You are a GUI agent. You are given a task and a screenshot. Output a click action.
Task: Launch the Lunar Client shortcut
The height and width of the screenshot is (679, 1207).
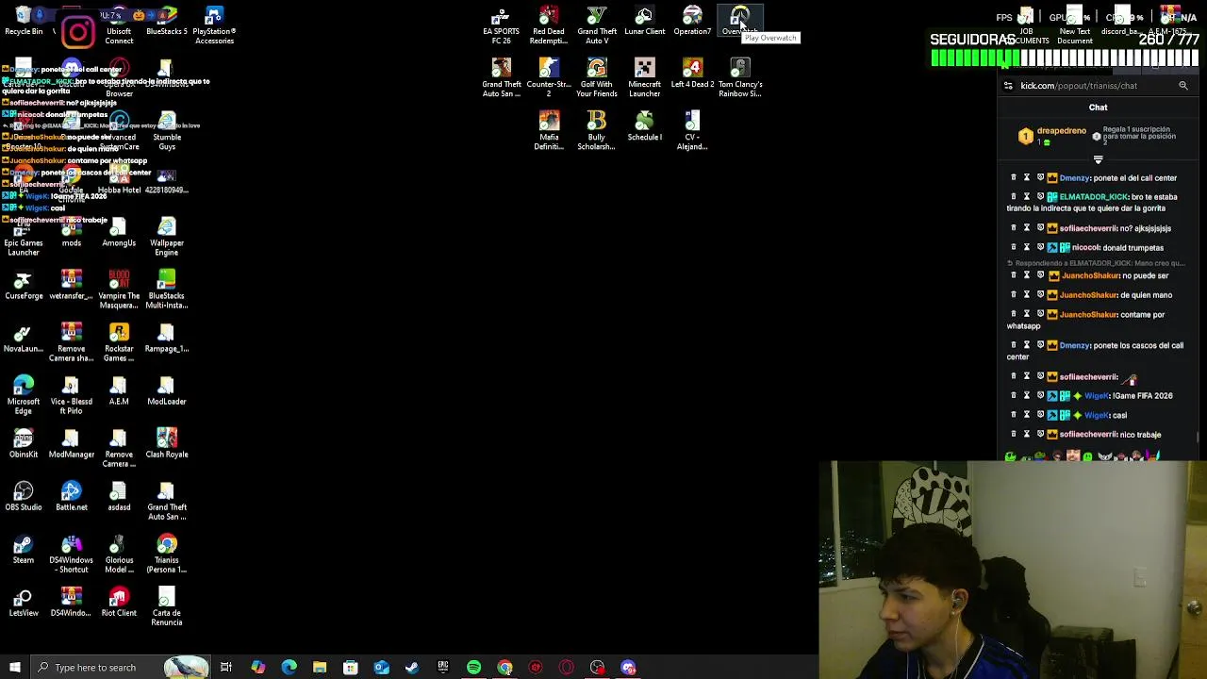(644, 21)
